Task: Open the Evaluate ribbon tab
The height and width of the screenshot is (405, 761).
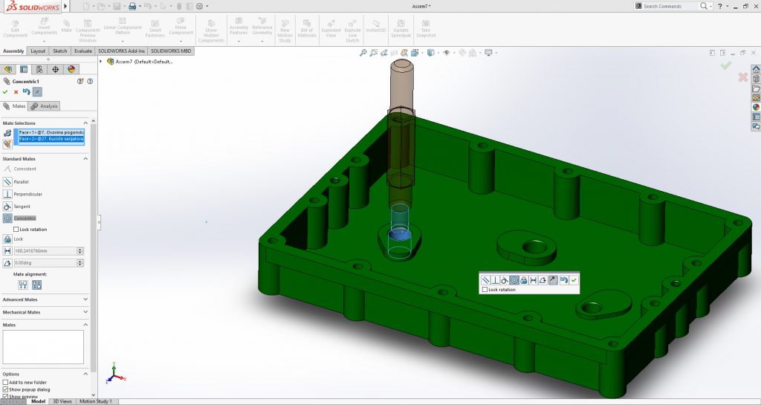Action: (x=83, y=51)
